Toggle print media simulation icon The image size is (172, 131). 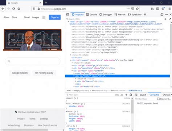pos(131,95)
